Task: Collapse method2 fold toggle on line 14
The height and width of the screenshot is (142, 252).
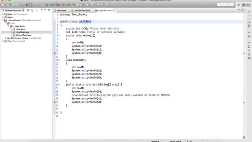Action: [x=59, y=60]
